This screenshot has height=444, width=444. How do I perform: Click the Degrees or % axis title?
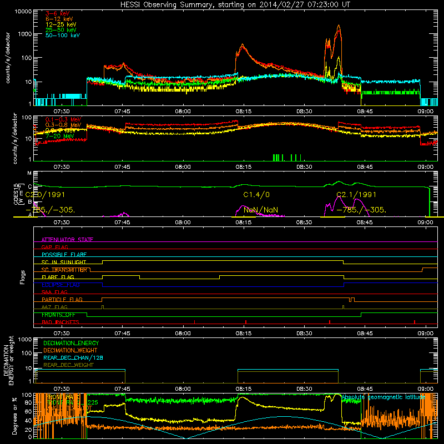click(14, 416)
